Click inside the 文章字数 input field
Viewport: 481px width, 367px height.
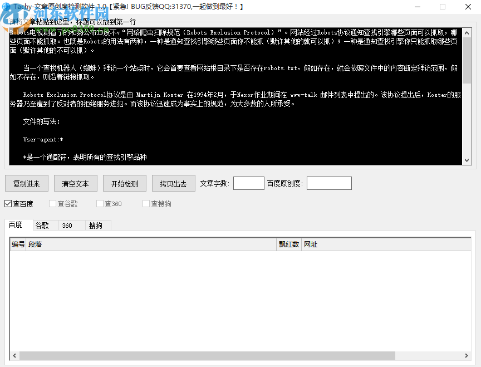point(248,183)
